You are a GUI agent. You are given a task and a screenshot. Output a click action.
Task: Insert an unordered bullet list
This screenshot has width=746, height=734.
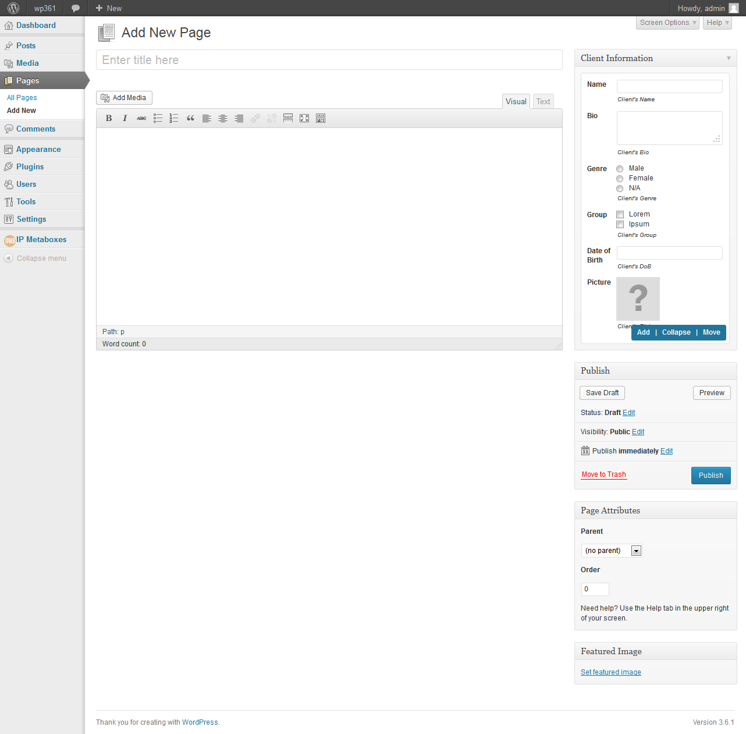158,118
